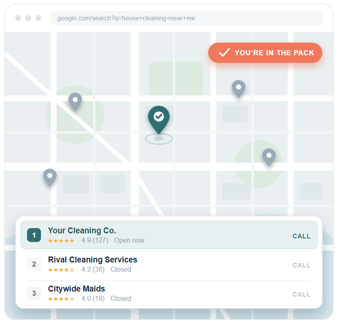Click the '4.2 (38) · Closed' text
The image size is (340, 327).
click(106, 269)
